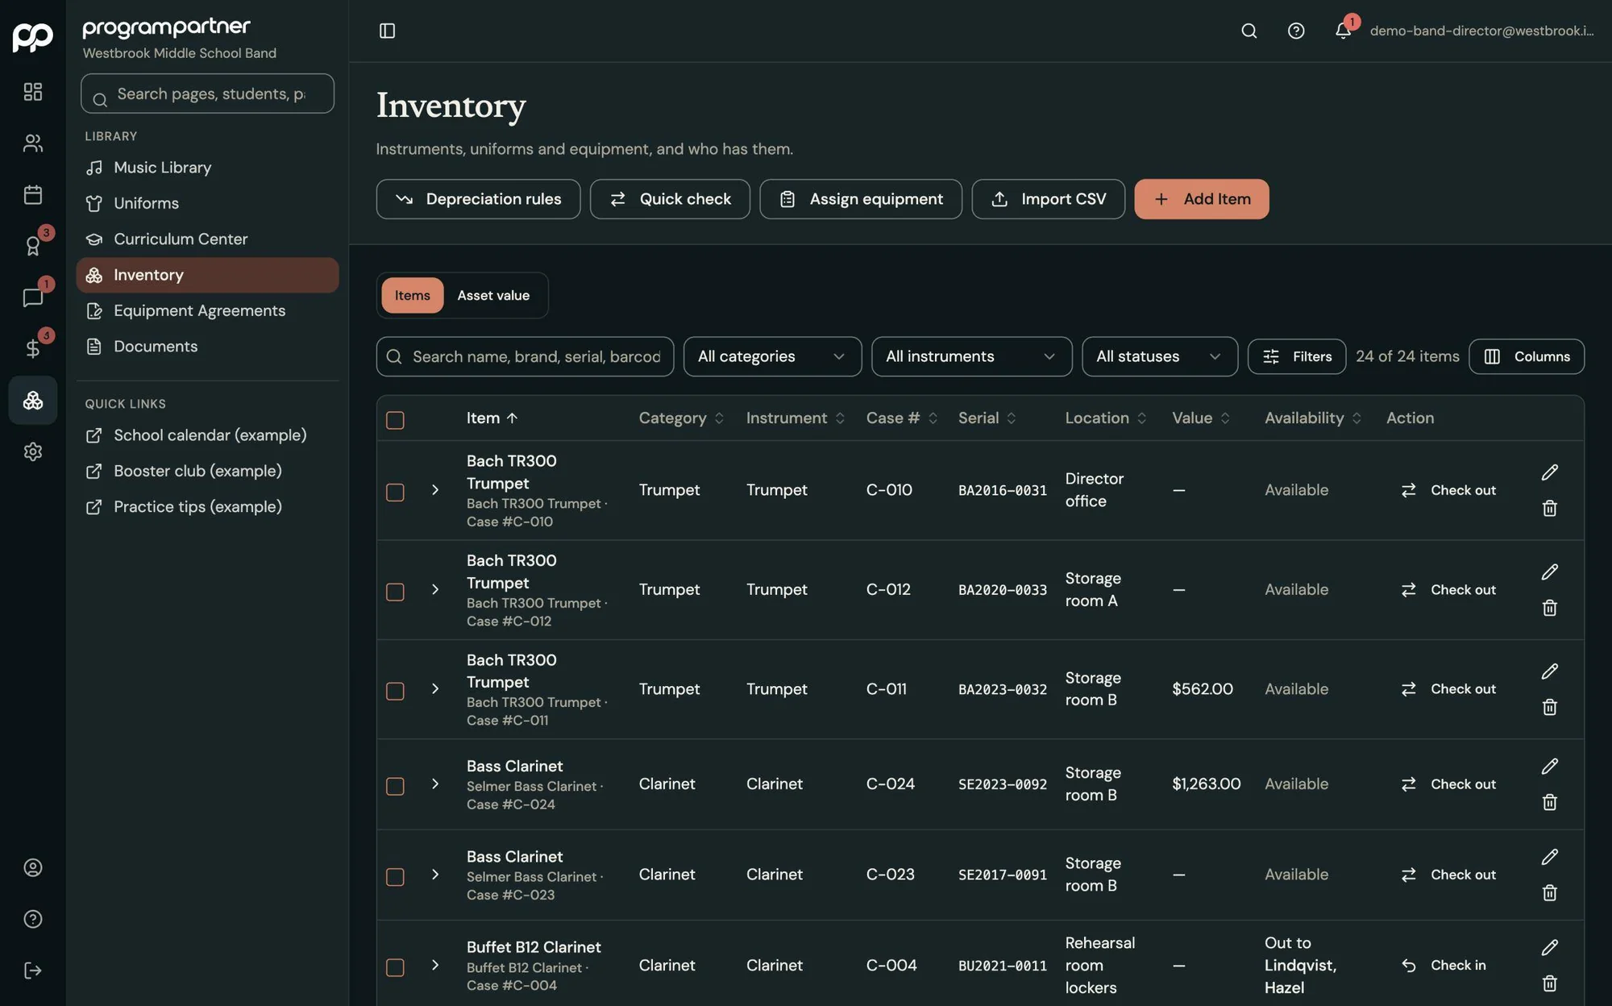Check the box for trumpet Case C-010
This screenshot has height=1006, width=1612.
[395, 492]
